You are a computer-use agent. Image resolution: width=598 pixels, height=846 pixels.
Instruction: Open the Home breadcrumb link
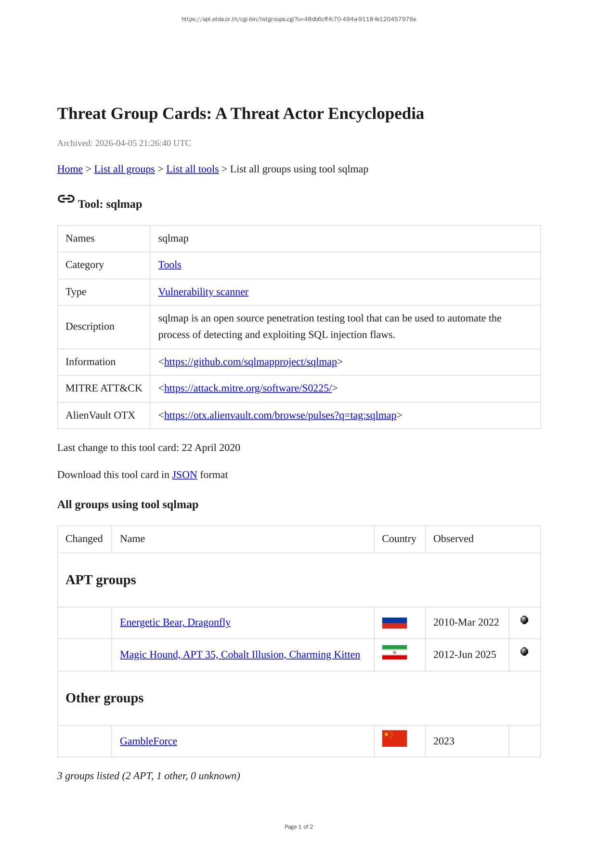tap(70, 169)
